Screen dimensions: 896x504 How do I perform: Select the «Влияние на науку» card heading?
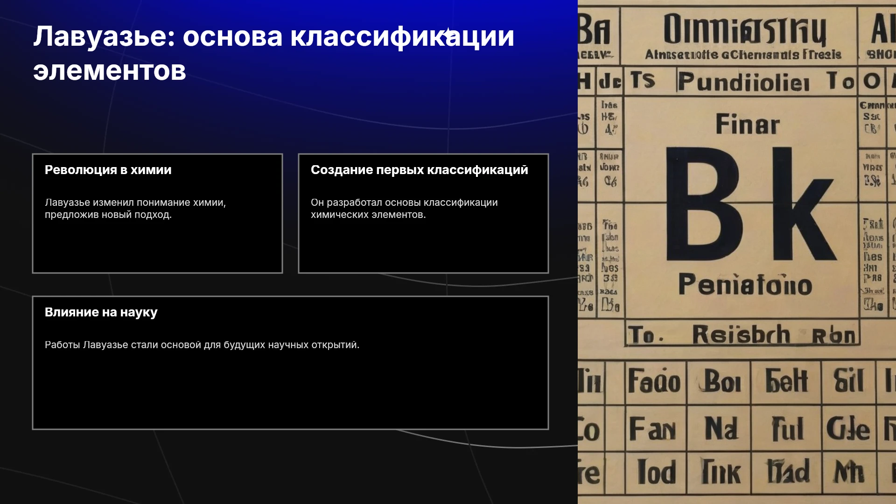coord(101,312)
